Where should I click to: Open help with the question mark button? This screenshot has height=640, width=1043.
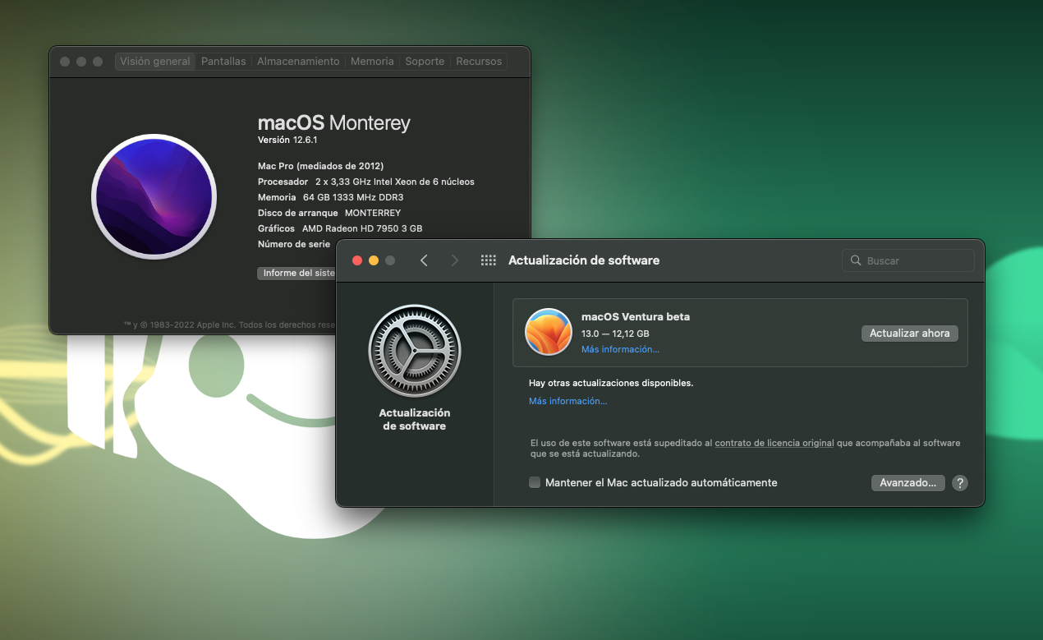click(x=959, y=483)
